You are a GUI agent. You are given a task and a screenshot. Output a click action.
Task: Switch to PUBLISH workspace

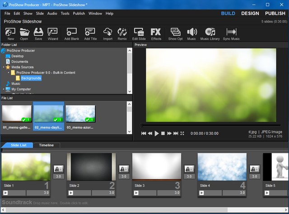click(x=275, y=14)
